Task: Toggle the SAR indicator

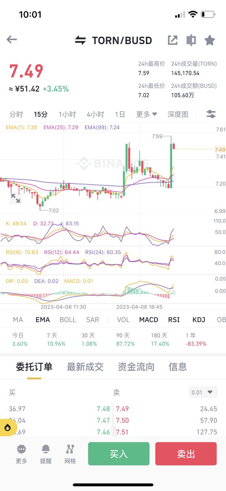Action: 93,320
